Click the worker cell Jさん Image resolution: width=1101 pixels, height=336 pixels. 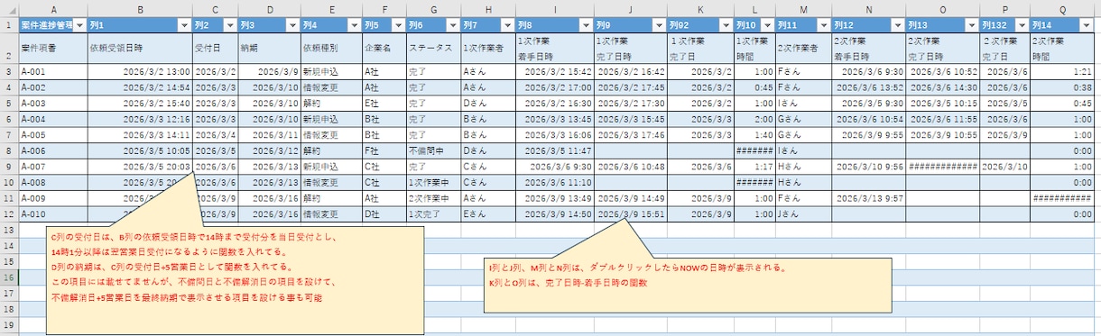(803, 213)
